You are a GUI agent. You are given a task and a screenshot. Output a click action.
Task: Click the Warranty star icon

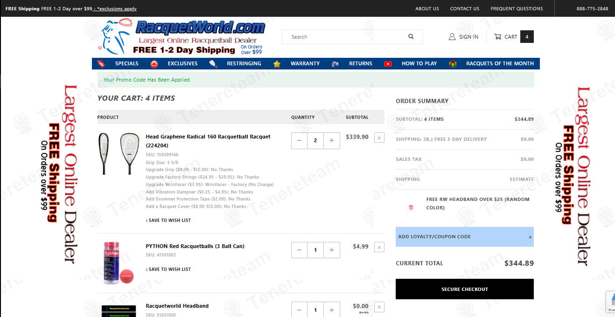[x=277, y=64]
